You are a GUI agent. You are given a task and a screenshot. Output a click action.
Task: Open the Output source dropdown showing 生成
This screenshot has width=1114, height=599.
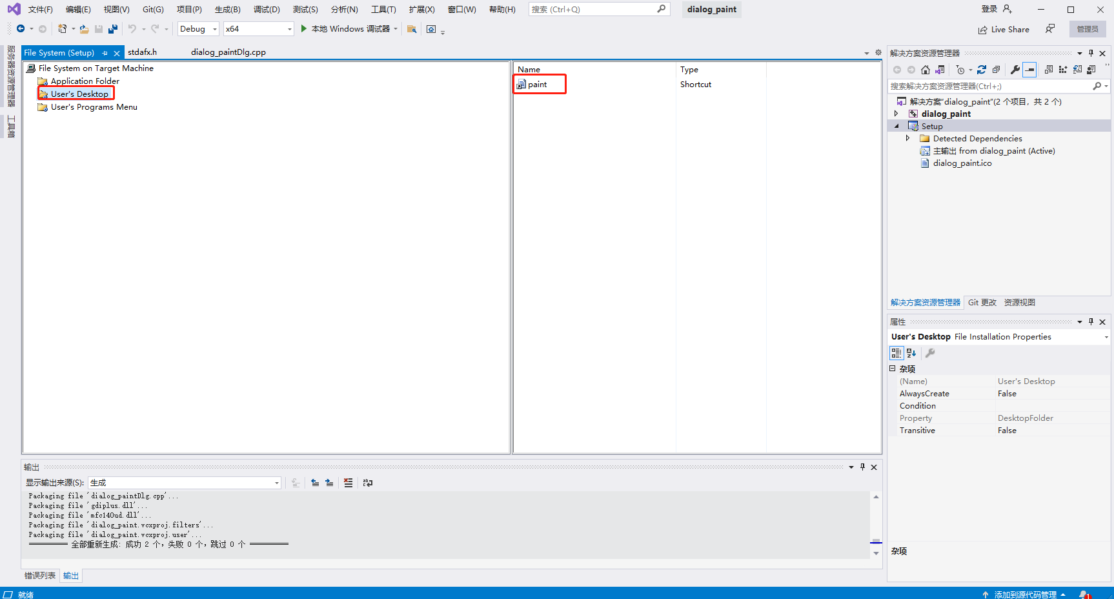pyautogui.click(x=185, y=483)
